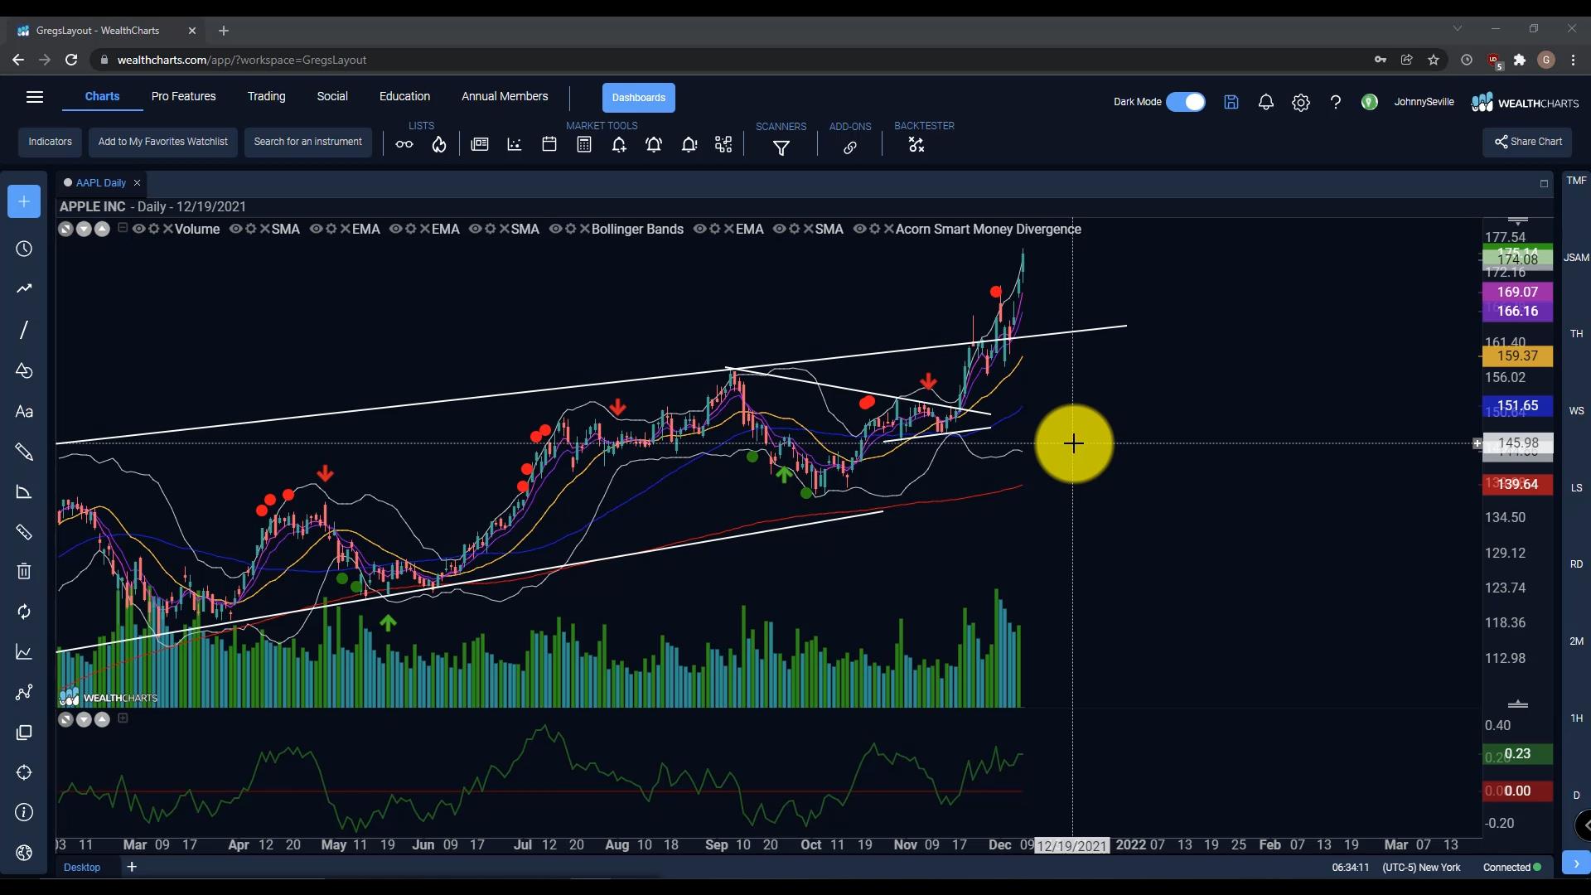This screenshot has width=1591, height=895.
Task: Click the save layout floppy icon
Action: click(1231, 102)
